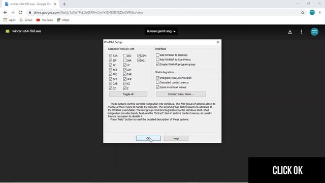Viewport: 325px width, 183px height.
Task: Toggle the UUE association checkbox
Action: (124, 79)
